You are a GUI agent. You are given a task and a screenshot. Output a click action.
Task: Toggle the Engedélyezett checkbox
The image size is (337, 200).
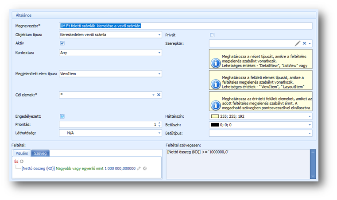(62, 116)
